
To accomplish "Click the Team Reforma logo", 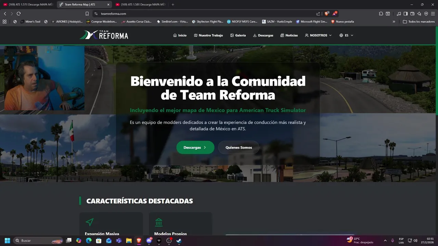I will (104, 35).
